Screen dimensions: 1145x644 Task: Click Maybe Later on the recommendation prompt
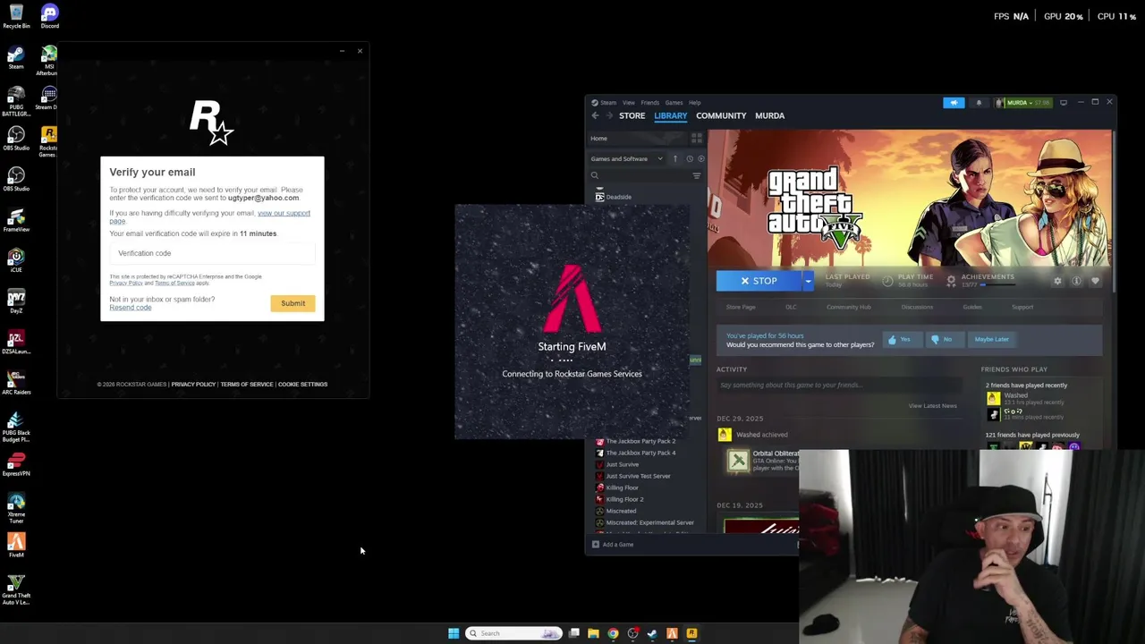[x=991, y=339]
